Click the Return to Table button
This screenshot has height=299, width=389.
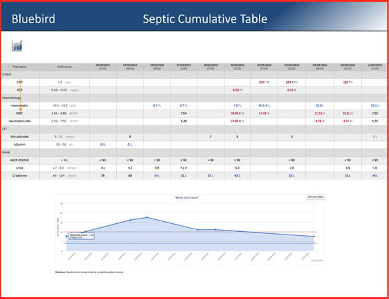coord(315,197)
